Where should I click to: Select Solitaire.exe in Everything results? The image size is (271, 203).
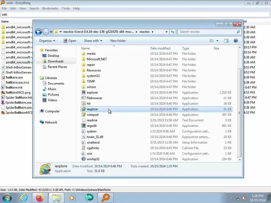pyautogui.click(x=14, y=77)
